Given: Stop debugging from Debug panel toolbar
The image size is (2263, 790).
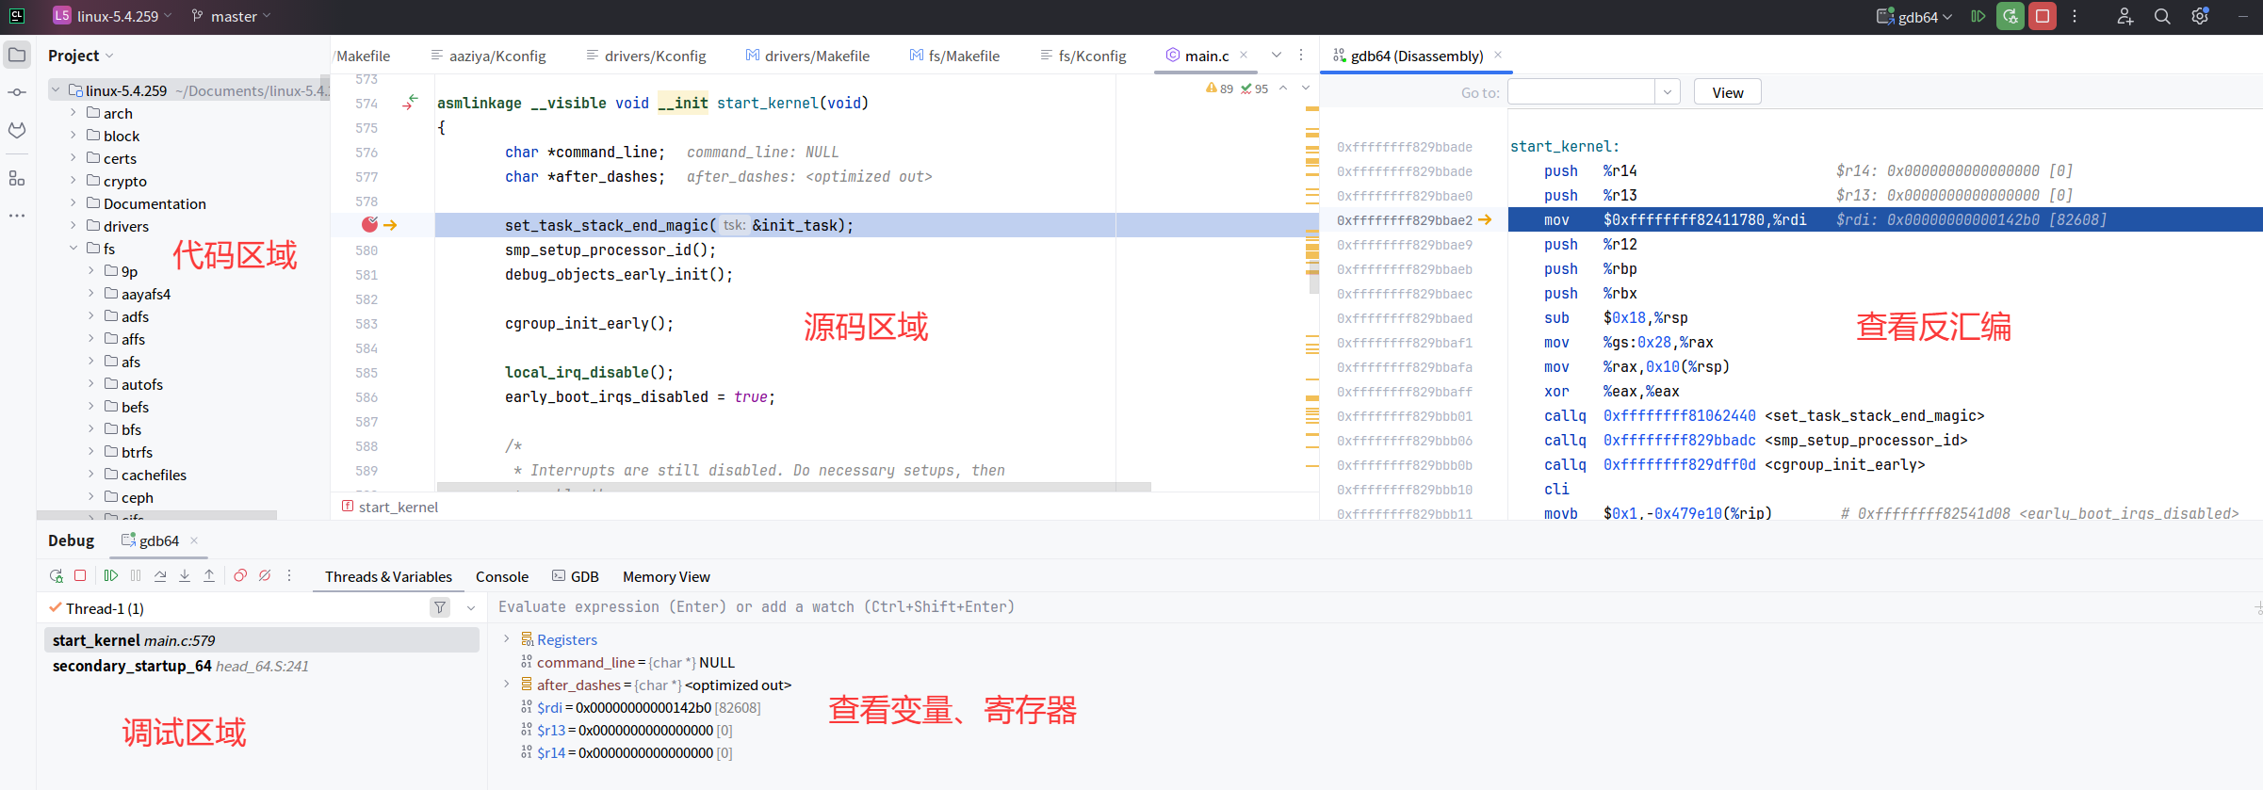Looking at the screenshot, I should click(80, 575).
